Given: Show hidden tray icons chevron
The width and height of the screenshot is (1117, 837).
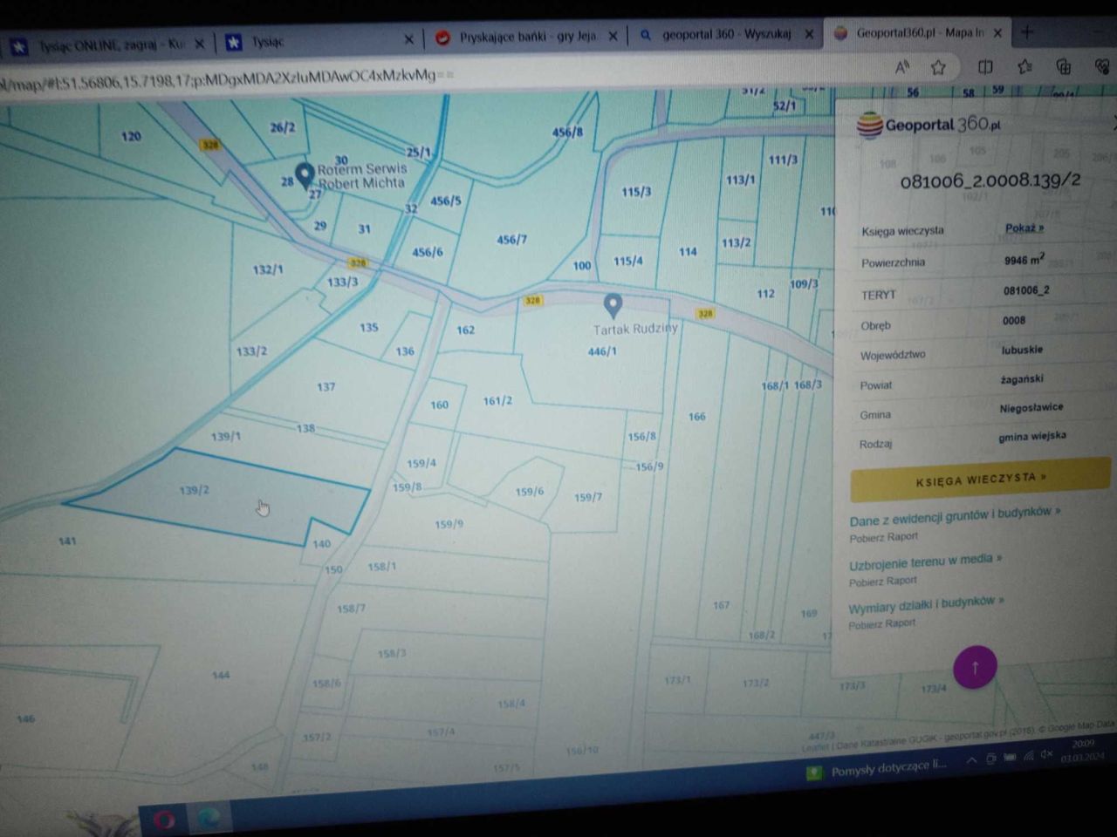Looking at the screenshot, I should tap(971, 760).
